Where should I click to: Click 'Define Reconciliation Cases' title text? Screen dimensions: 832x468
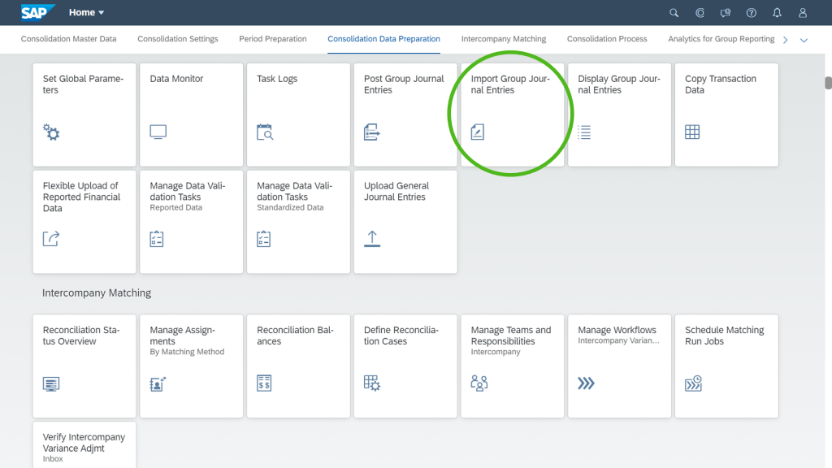(x=401, y=336)
